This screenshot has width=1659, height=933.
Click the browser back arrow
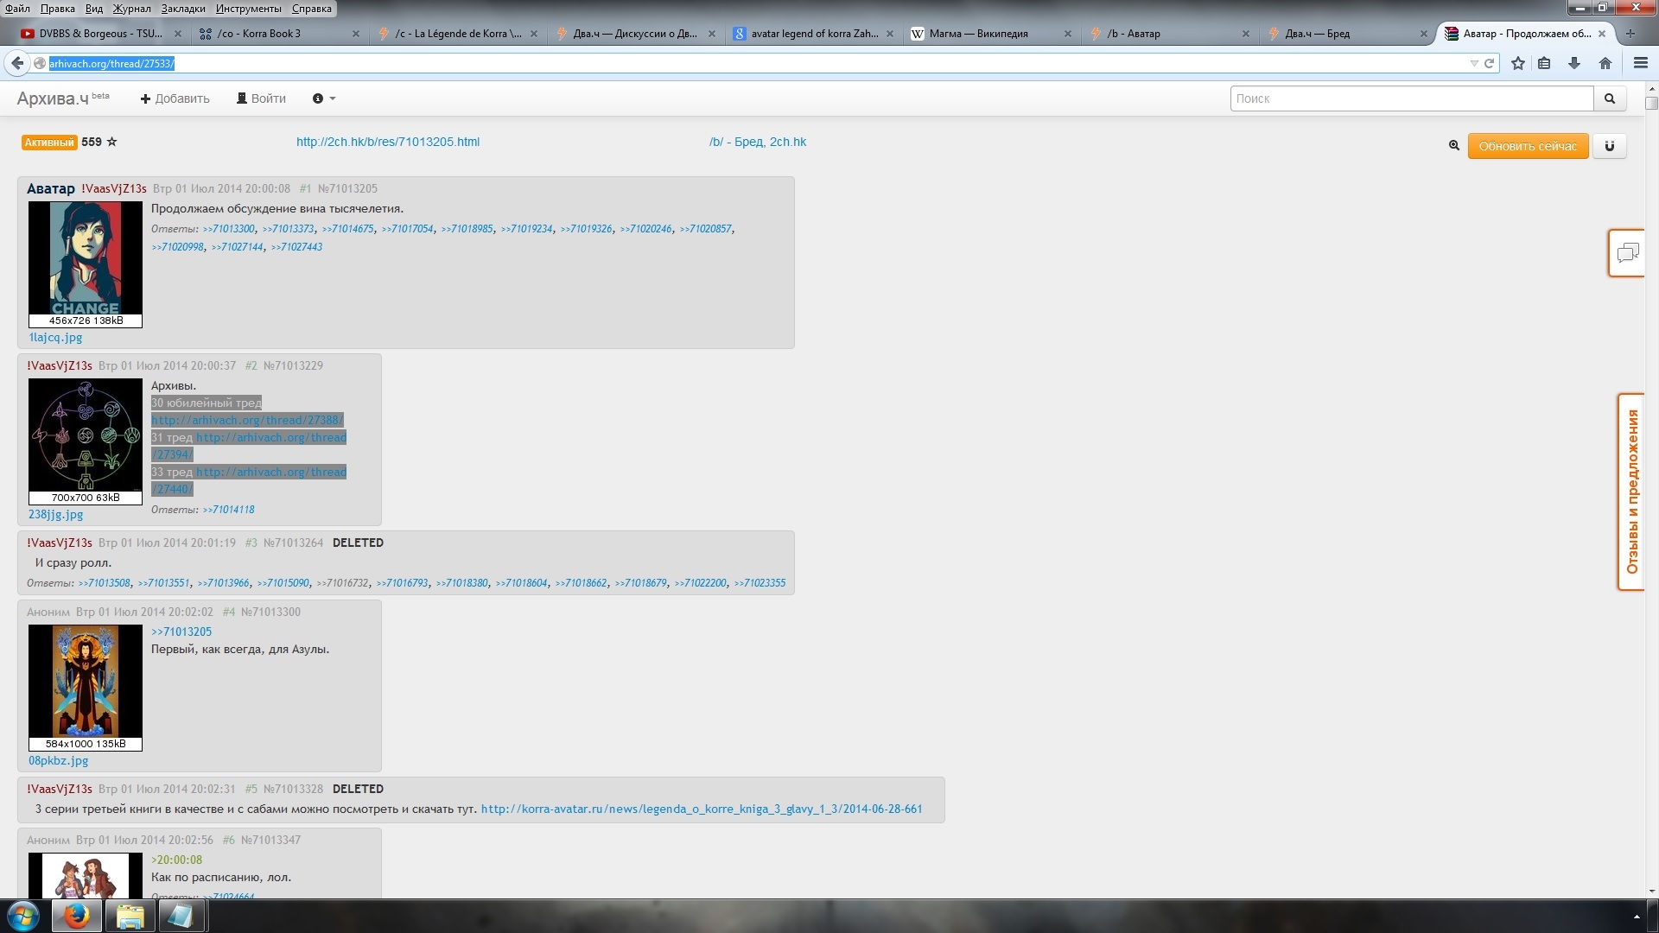[17, 63]
